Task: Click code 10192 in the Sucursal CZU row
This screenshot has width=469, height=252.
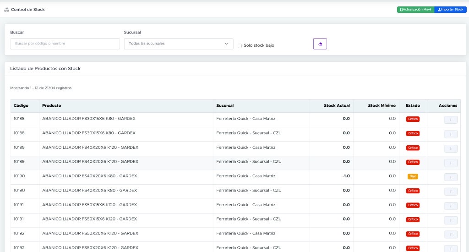Action: point(19,248)
